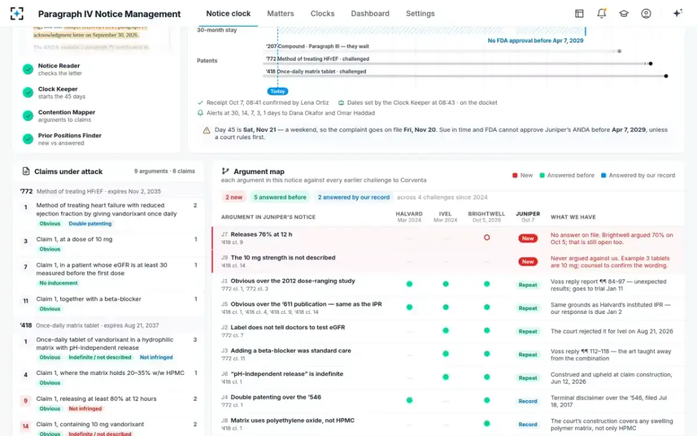Switch to the Notice clock tab
Image resolution: width=697 pixels, height=436 pixels.
pyautogui.click(x=229, y=13)
